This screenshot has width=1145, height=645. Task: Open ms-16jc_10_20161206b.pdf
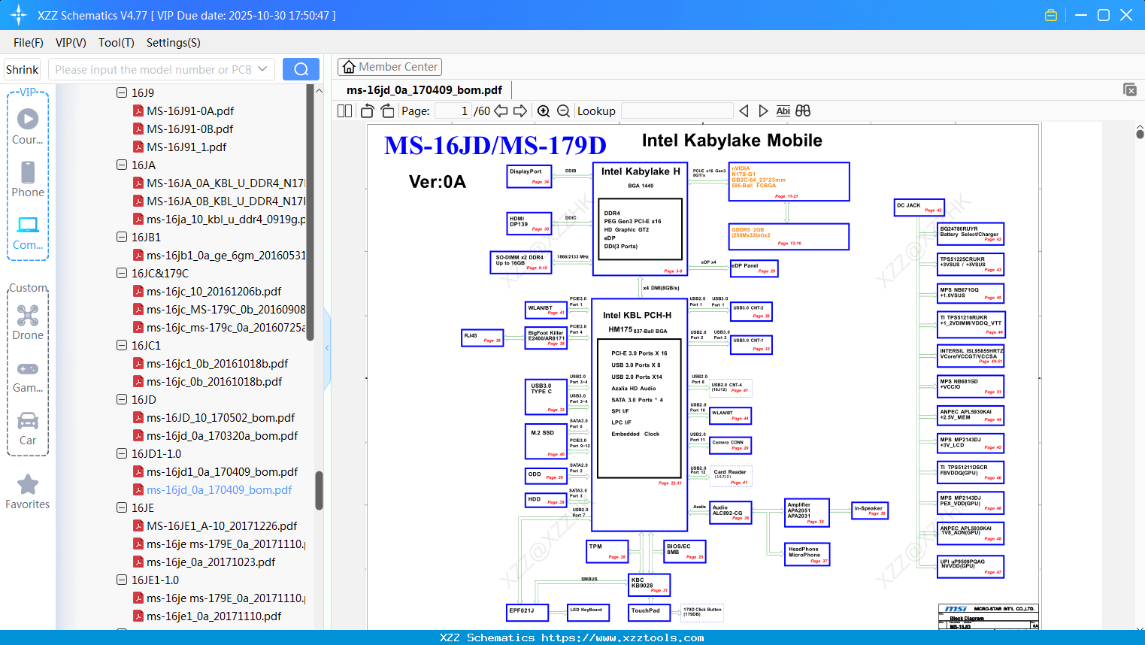tap(214, 291)
